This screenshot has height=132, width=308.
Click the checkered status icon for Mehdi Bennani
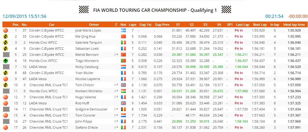pyautogui.click(x=5, y=55)
